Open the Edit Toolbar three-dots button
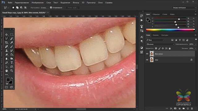Image resolution: width=198 pixels, height=111 pixels. (6, 75)
